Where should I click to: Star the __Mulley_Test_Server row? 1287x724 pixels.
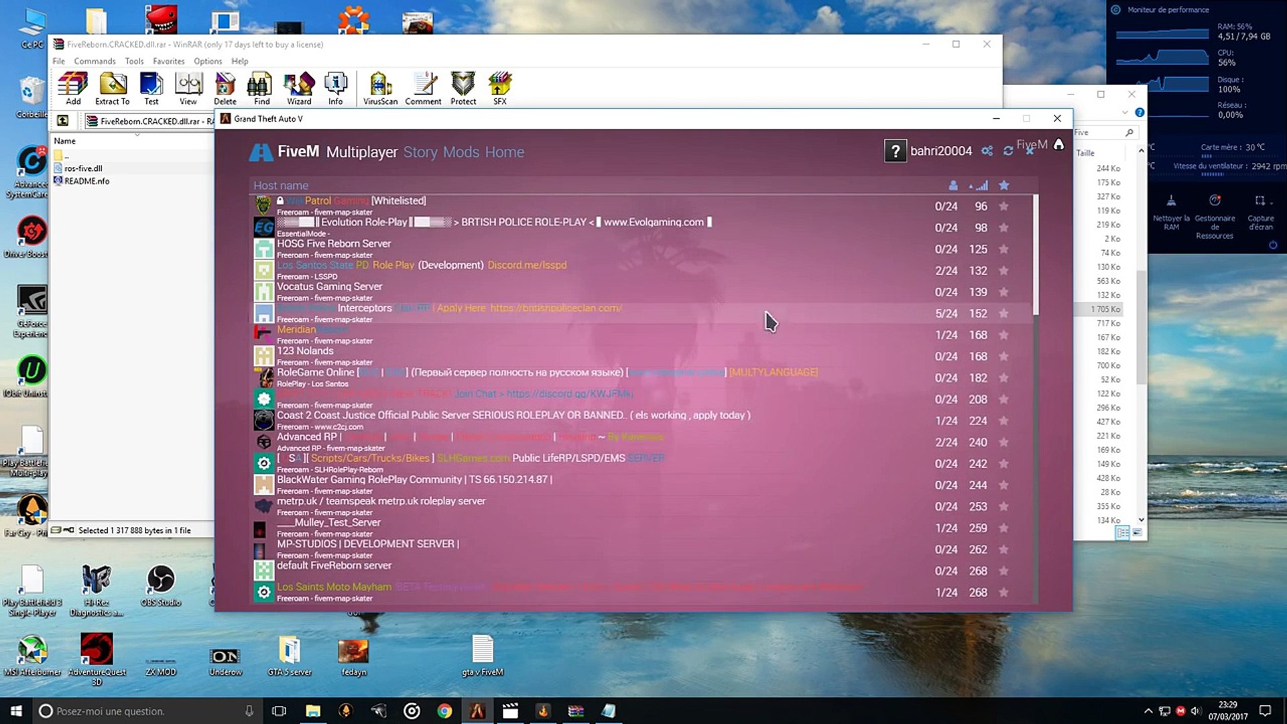pos(1003,528)
